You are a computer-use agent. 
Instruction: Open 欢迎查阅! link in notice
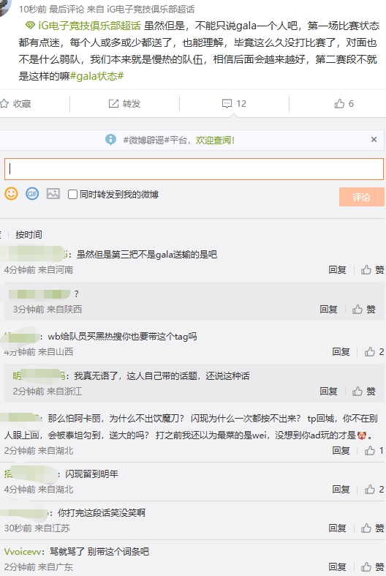215,140
